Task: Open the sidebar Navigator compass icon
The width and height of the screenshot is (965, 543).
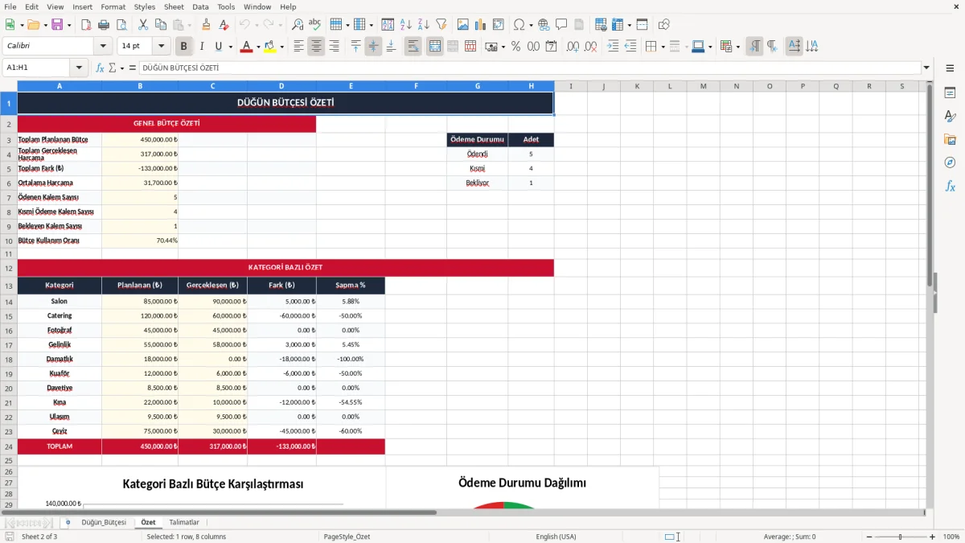Action: (950, 163)
